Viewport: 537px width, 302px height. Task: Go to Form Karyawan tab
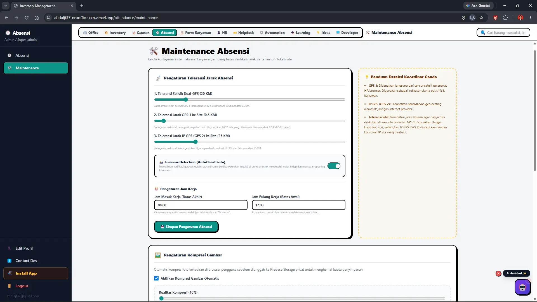click(196, 32)
